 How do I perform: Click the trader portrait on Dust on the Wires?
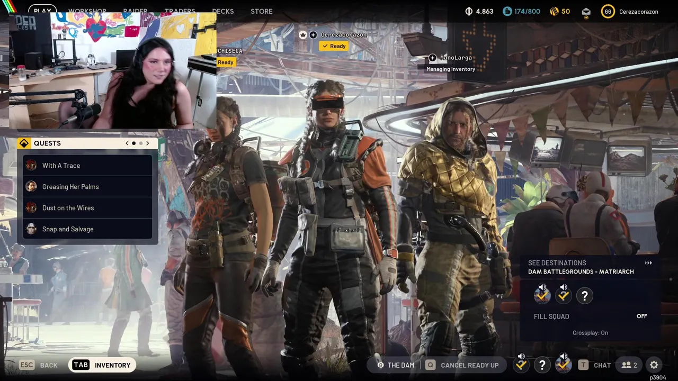pyautogui.click(x=32, y=208)
